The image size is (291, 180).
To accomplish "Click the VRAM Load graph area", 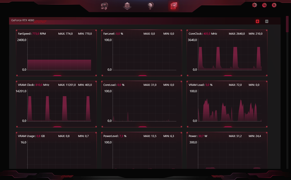I will coord(230,106).
